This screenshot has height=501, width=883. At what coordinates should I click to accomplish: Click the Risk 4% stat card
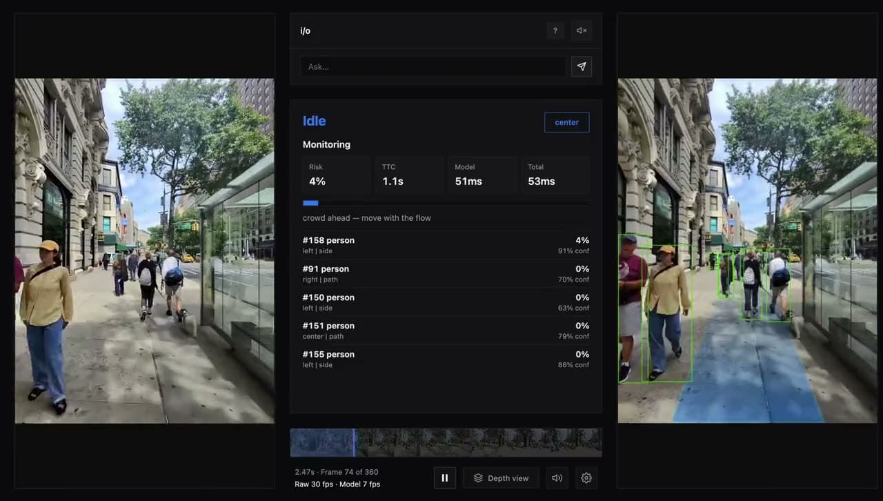[337, 175]
